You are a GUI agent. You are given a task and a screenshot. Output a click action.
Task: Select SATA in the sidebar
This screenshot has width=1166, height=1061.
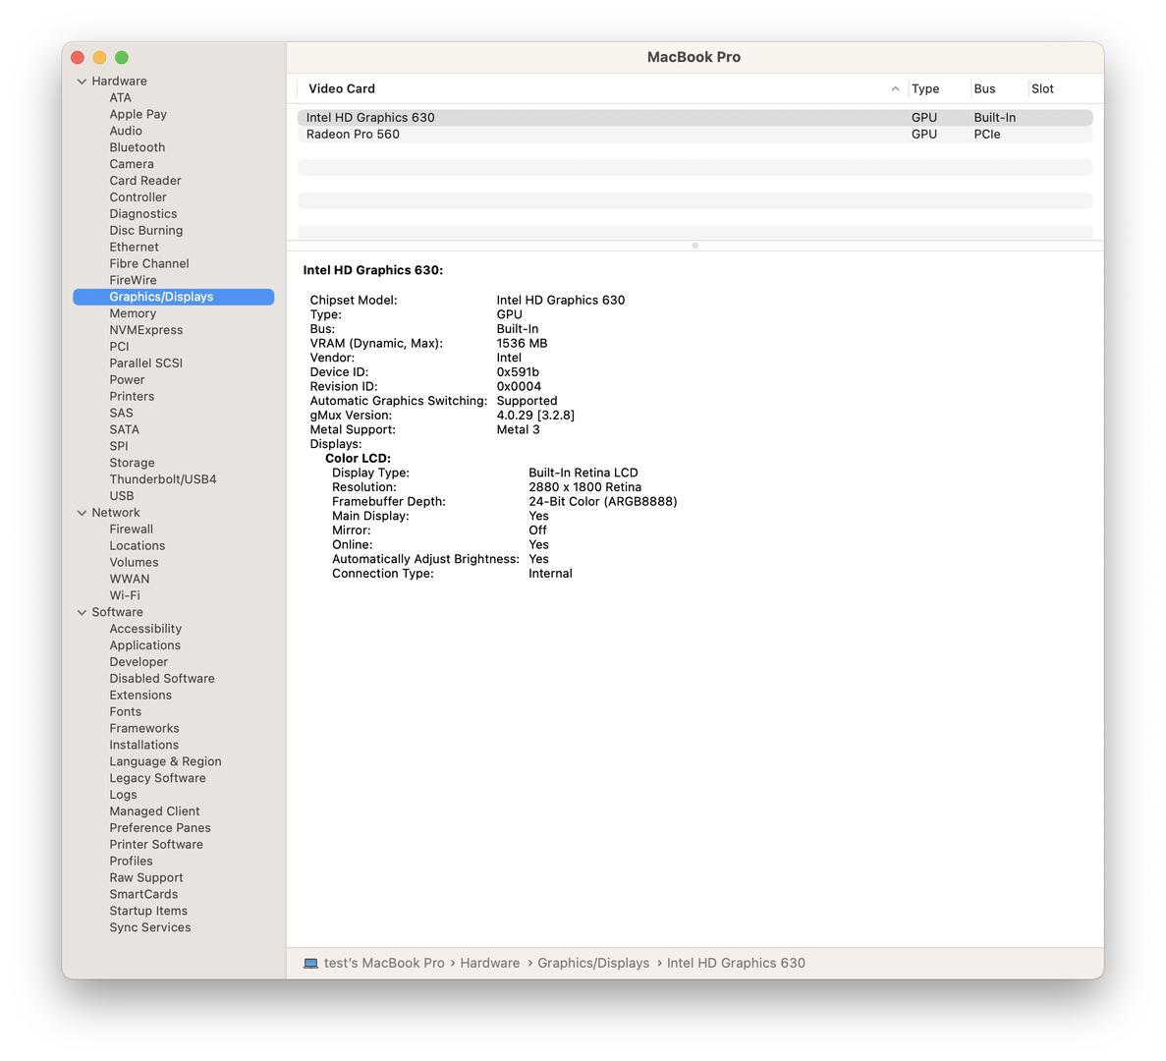coord(124,429)
